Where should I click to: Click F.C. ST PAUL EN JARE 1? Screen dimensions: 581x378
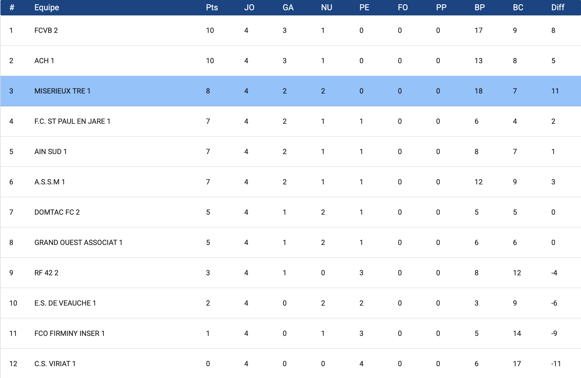click(72, 121)
